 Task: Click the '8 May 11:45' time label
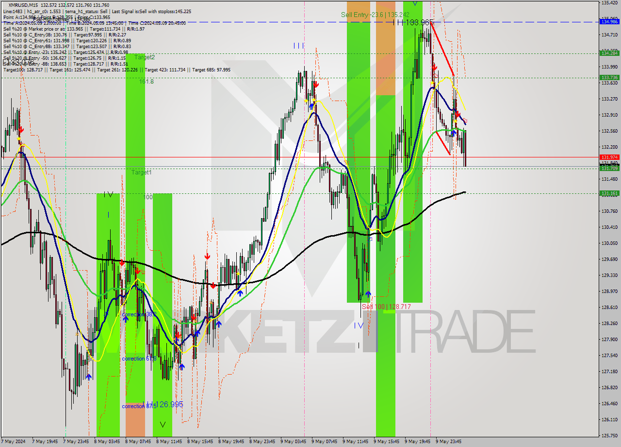click(169, 442)
